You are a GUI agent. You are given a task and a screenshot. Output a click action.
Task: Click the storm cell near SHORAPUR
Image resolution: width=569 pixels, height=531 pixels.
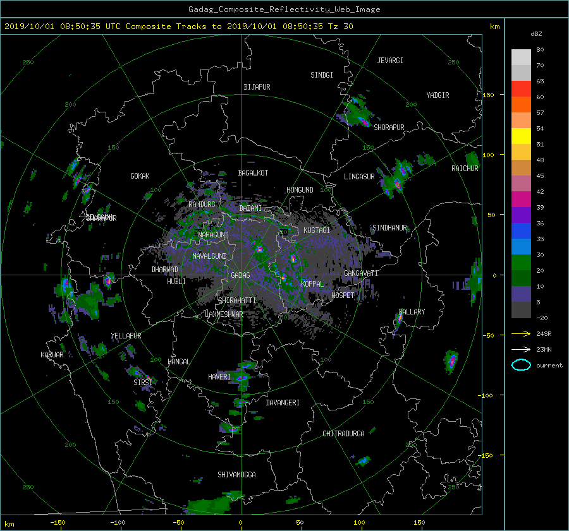pos(358,112)
